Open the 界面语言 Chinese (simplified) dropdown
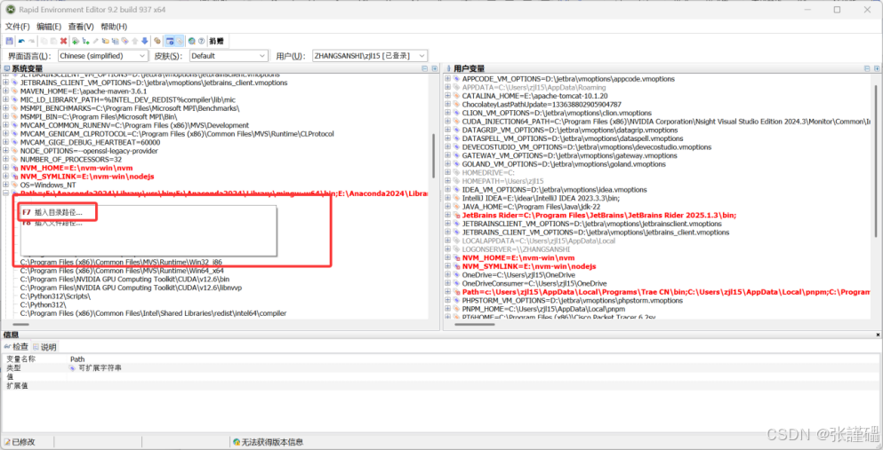The height and width of the screenshot is (450, 883). [x=102, y=56]
